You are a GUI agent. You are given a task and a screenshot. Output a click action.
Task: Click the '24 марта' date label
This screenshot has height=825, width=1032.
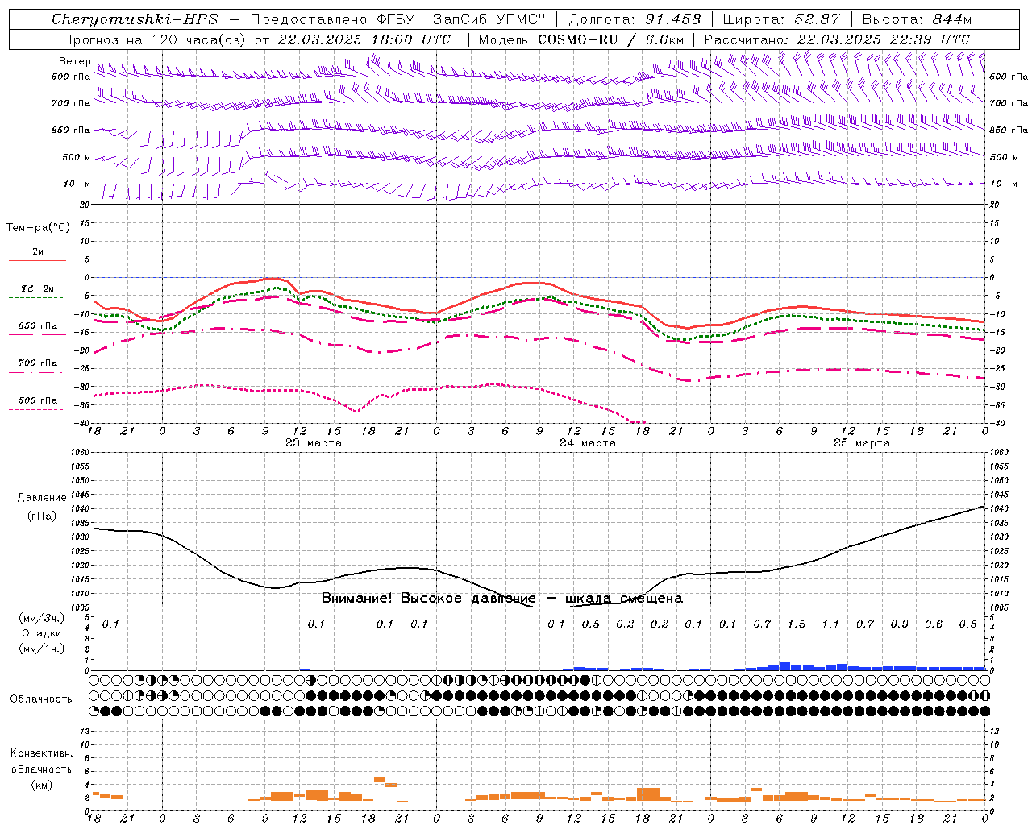pyautogui.click(x=588, y=443)
